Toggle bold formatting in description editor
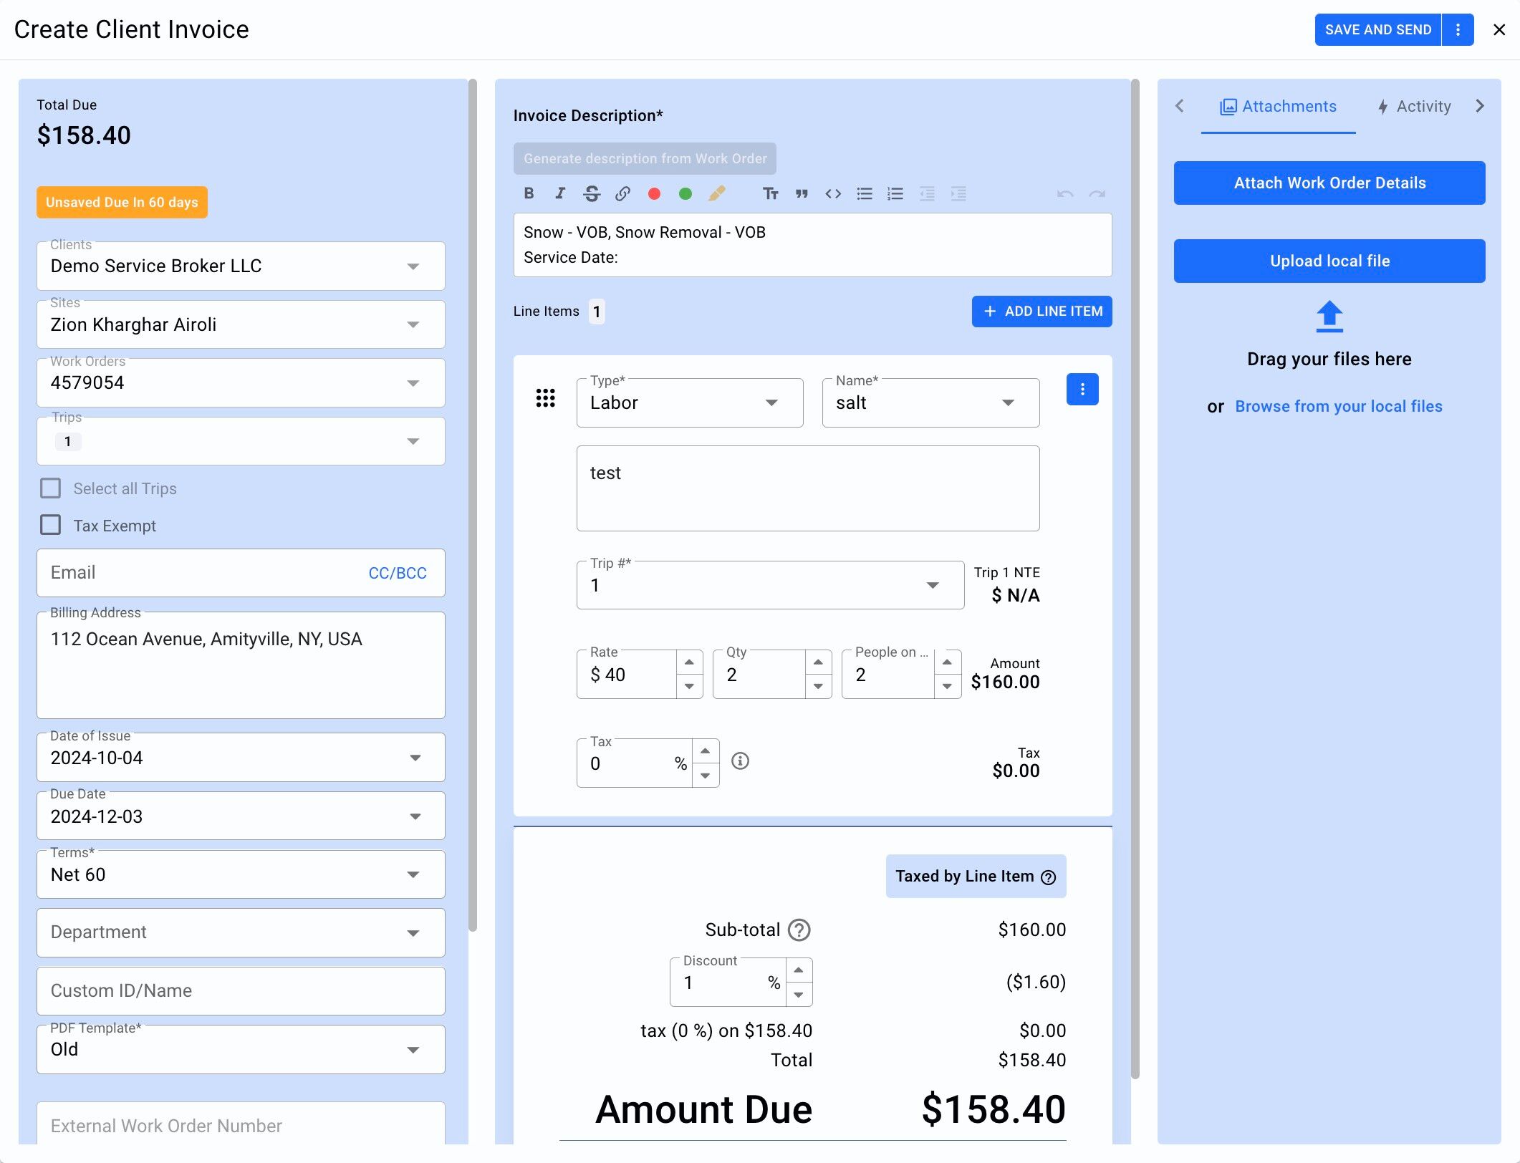Image resolution: width=1520 pixels, height=1163 pixels. pos(529,193)
